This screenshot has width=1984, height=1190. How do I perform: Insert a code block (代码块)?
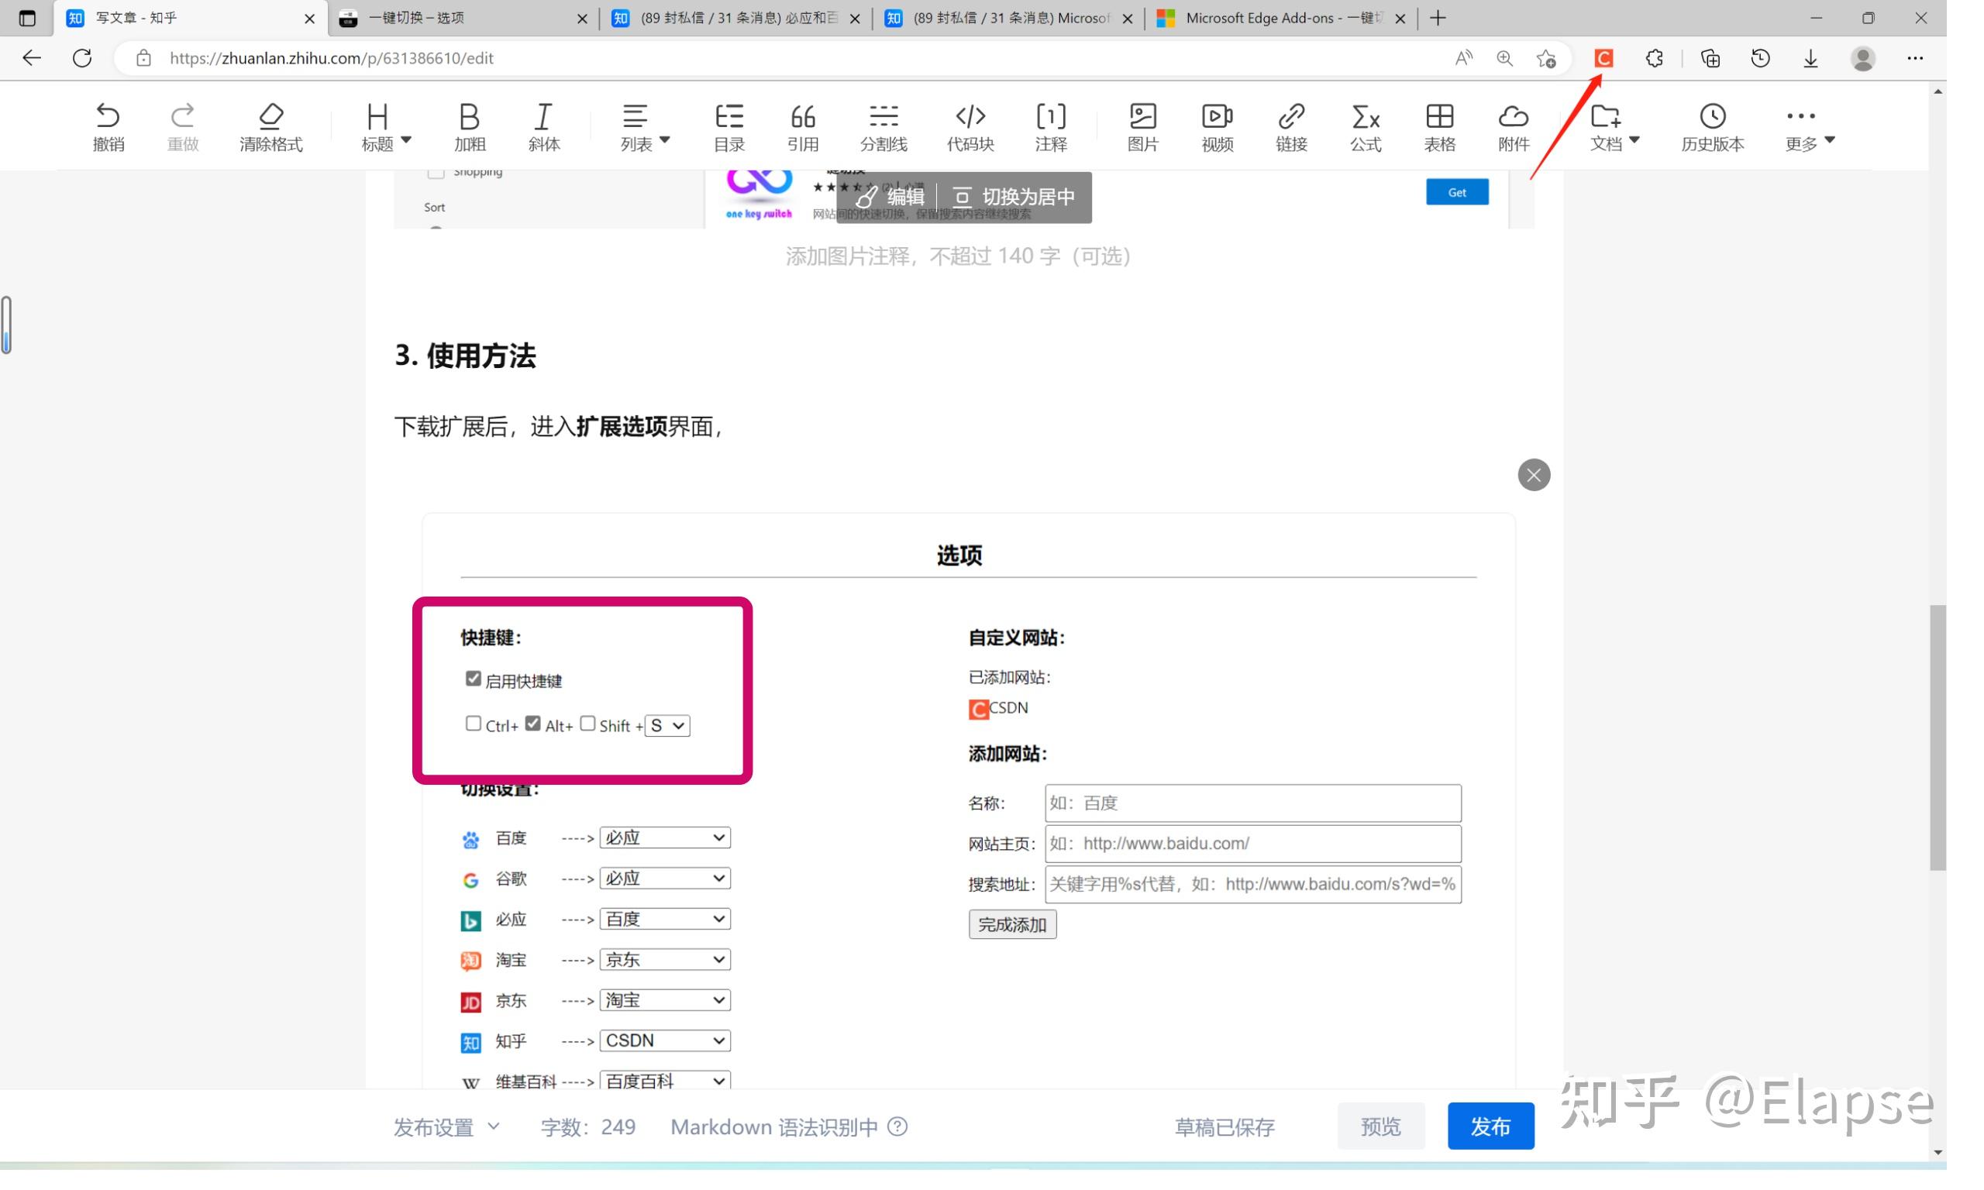point(970,128)
